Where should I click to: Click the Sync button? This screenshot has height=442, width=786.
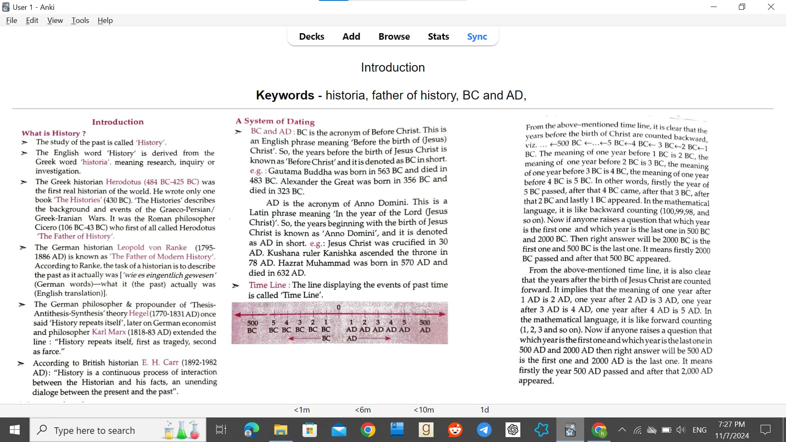(x=477, y=36)
